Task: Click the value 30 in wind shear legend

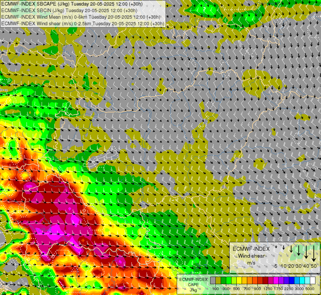Action: click(x=299, y=266)
